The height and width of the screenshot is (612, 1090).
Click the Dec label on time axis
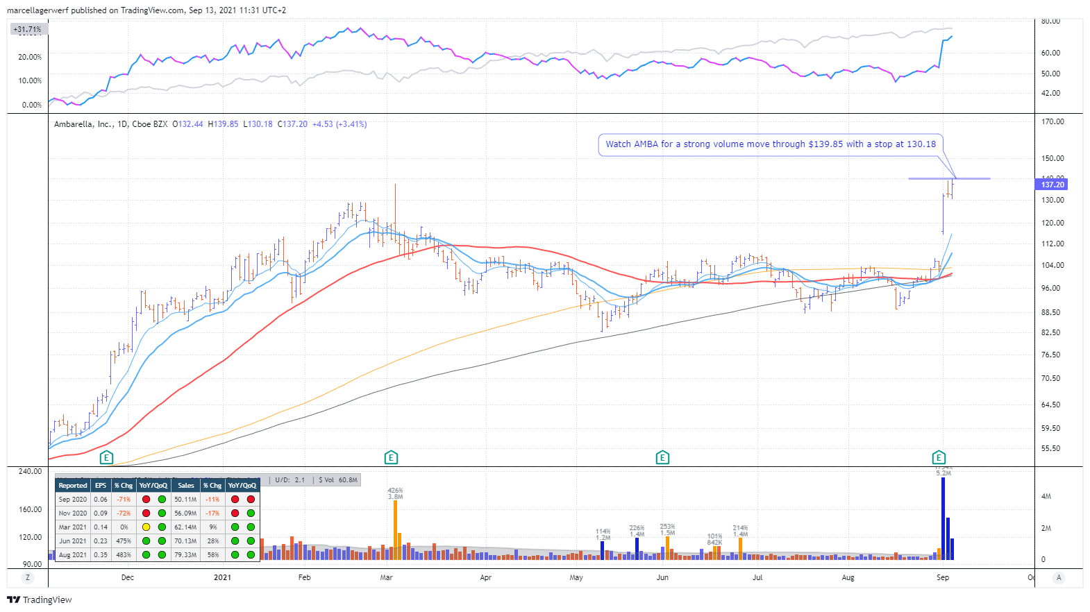point(128,577)
